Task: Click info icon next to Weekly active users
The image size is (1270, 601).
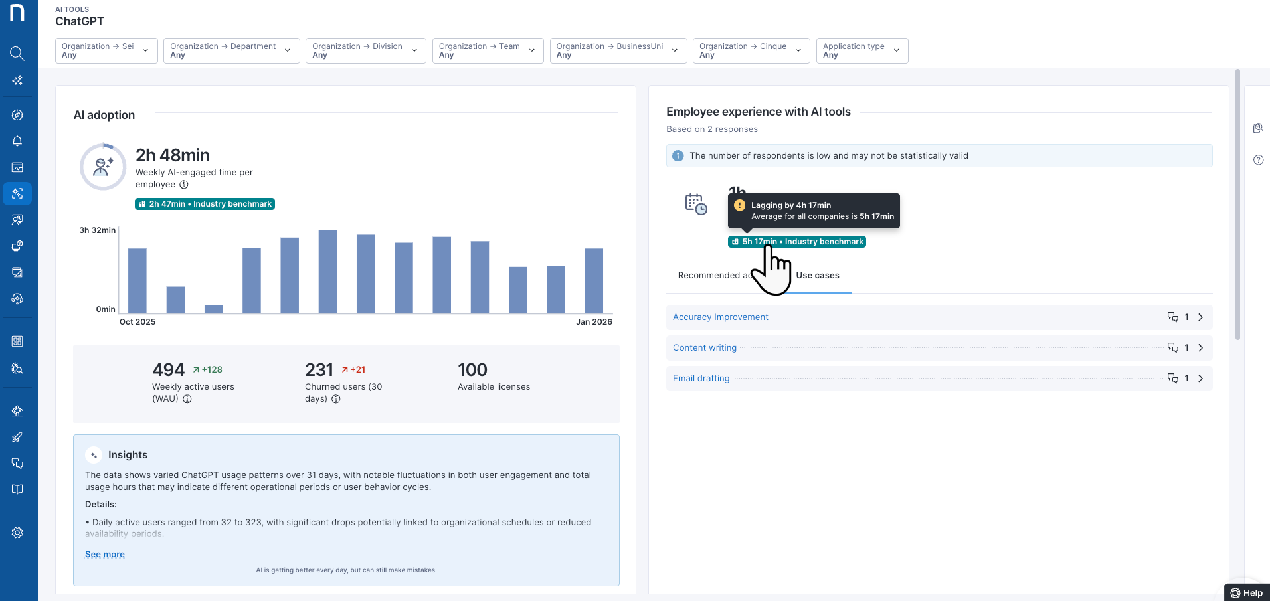Action: (187, 399)
